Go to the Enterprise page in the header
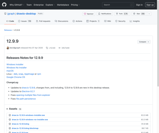 (x=38, y=5)
